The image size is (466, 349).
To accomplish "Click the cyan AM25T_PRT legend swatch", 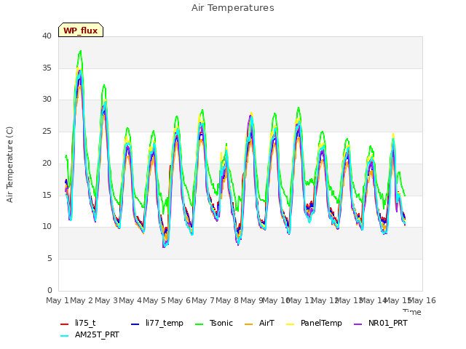I will tap(65, 336).
